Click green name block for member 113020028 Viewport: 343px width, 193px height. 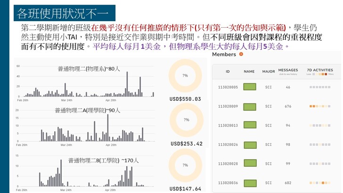coord(250,163)
